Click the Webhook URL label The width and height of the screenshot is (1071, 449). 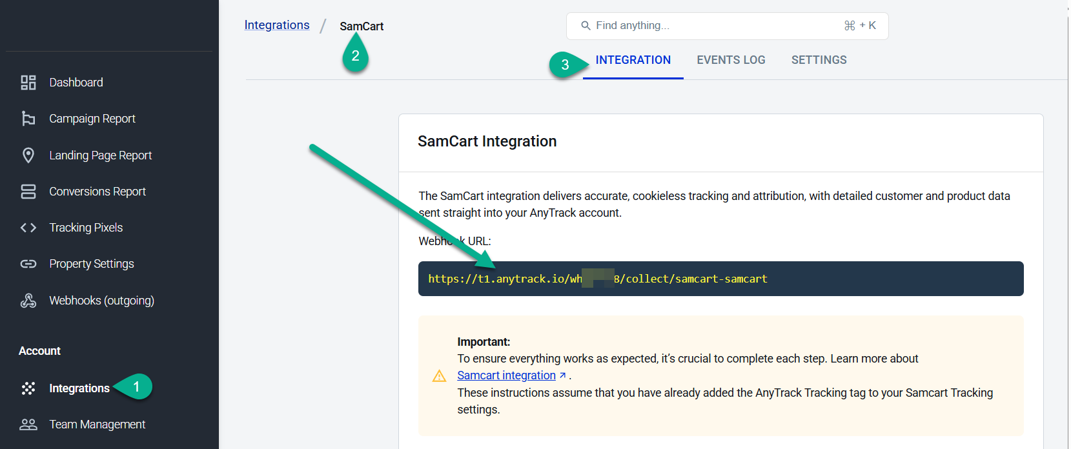(454, 241)
